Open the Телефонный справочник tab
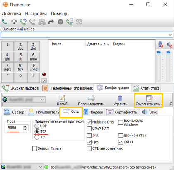This screenshot has width=174, height=170. pyautogui.click(x=68, y=88)
